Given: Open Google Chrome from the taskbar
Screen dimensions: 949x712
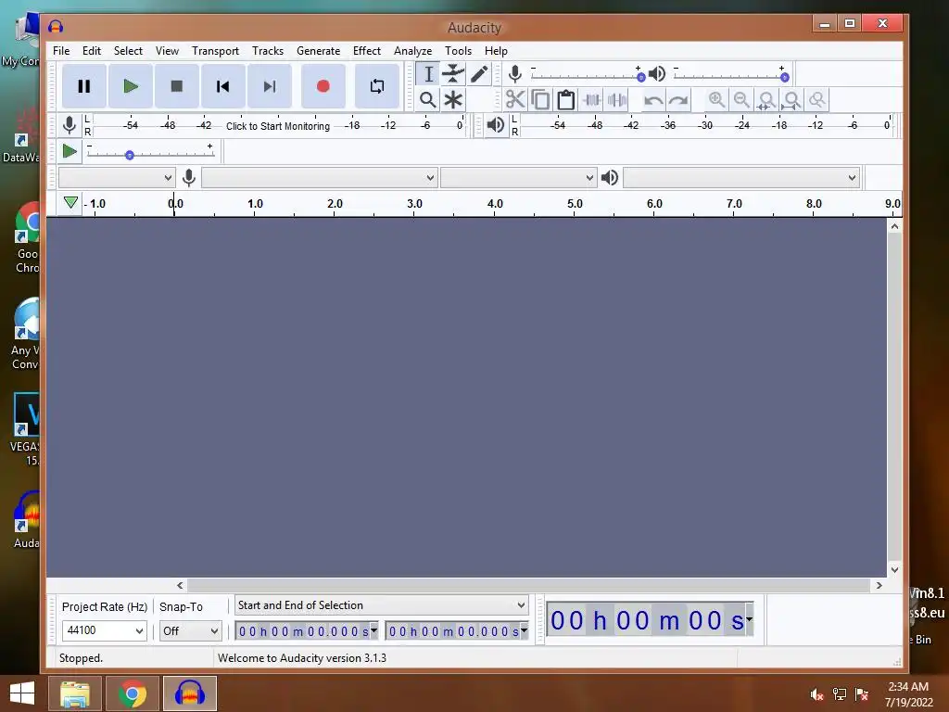Looking at the screenshot, I should (132, 693).
